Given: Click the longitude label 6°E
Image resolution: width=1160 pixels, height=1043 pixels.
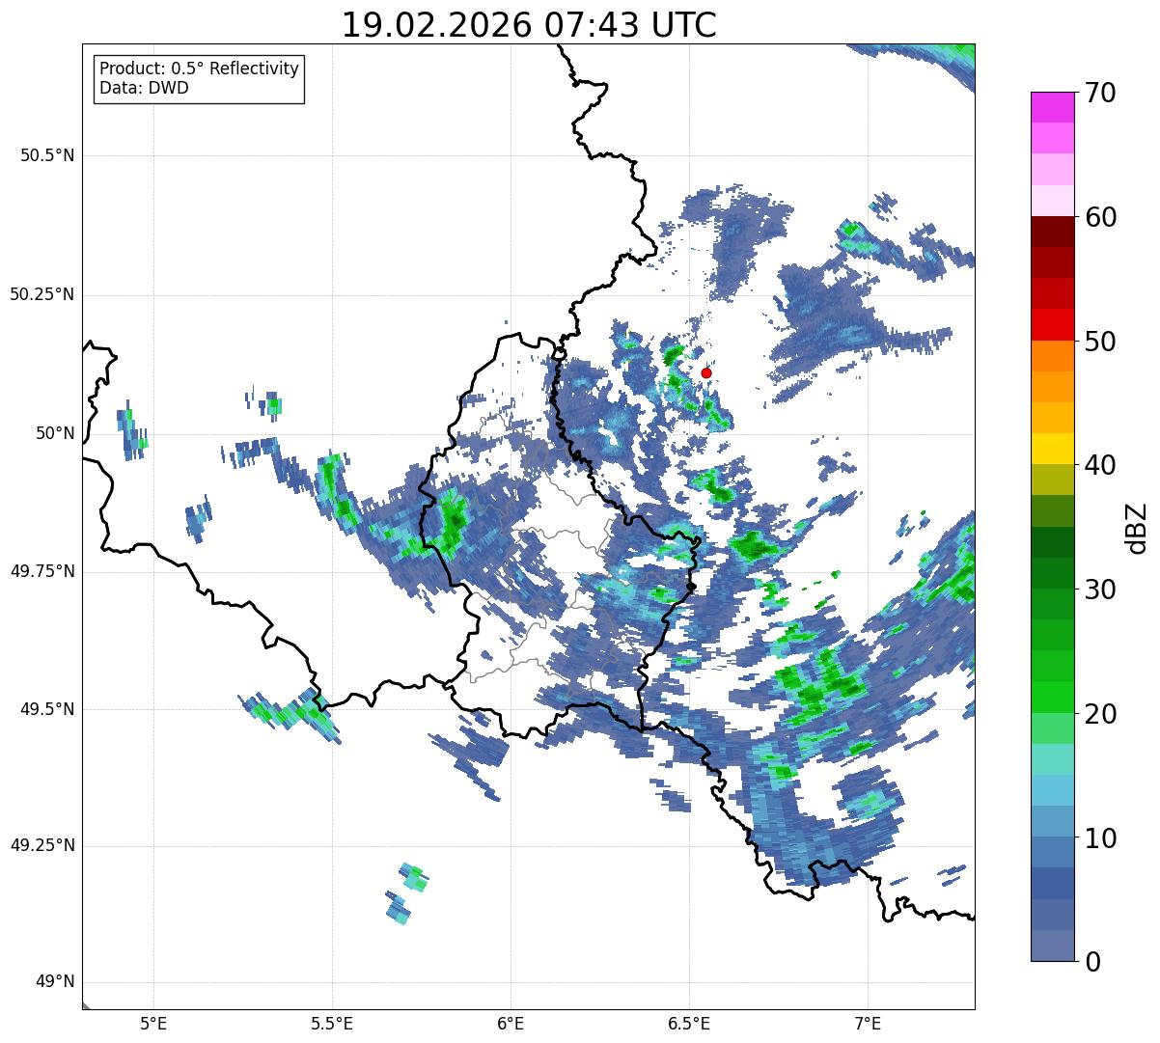Looking at the screenshot, I should point(511,1023).
